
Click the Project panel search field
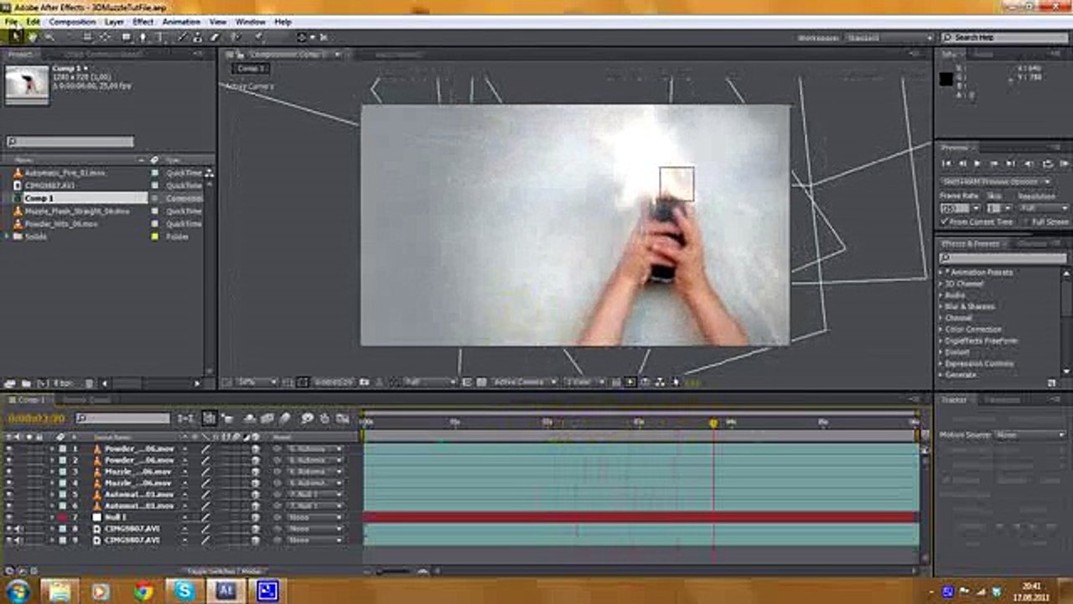(70, 142)
